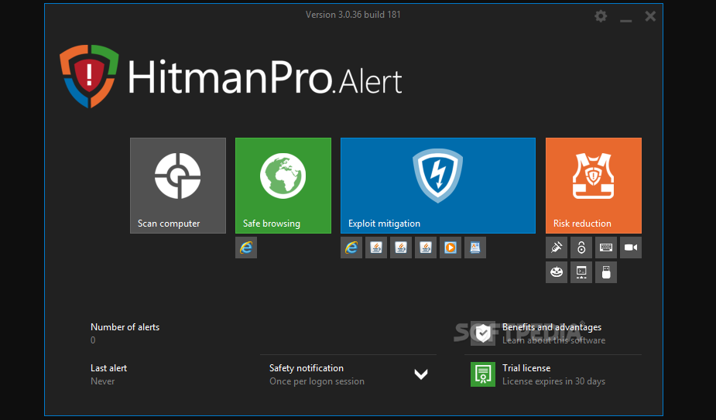Toggle the syringe vaccination icon
Screen dimensions: 716x420
pos(557,248)
